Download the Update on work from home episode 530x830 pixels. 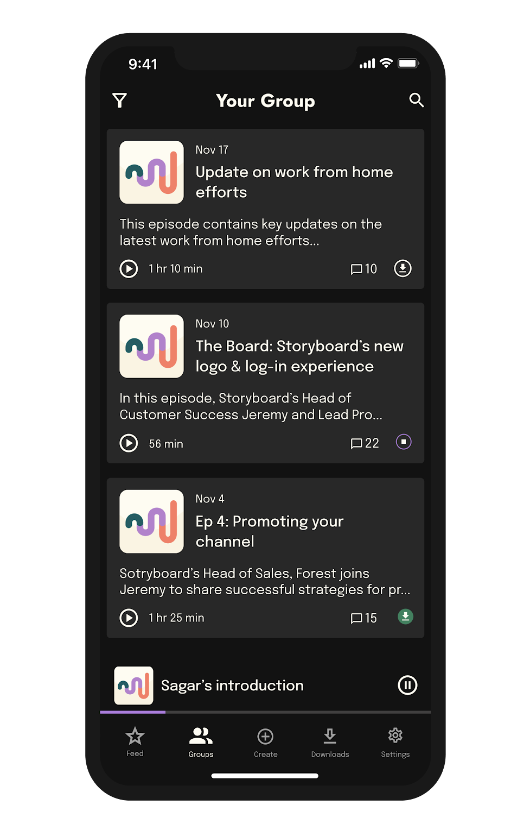pos(403,268)
